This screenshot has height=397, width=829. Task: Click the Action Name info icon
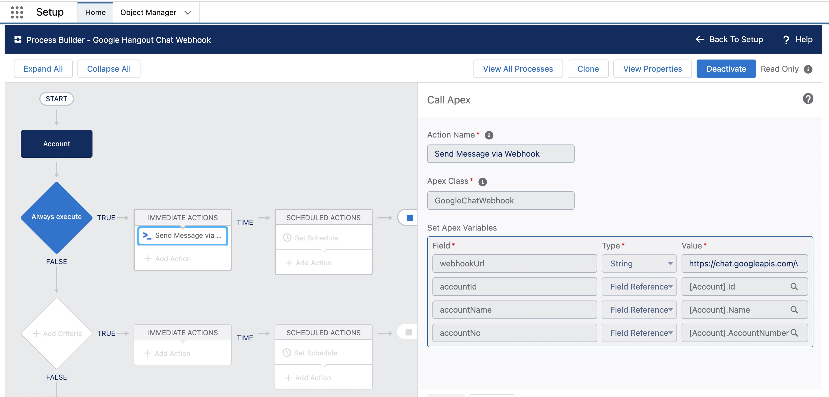coord(488,135)
